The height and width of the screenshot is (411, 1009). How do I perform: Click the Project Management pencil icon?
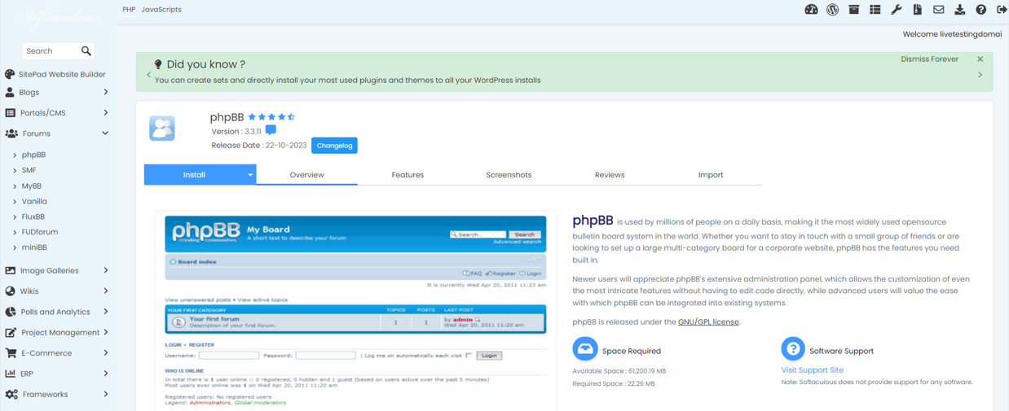pyautogui.click(x=10, y=332)
